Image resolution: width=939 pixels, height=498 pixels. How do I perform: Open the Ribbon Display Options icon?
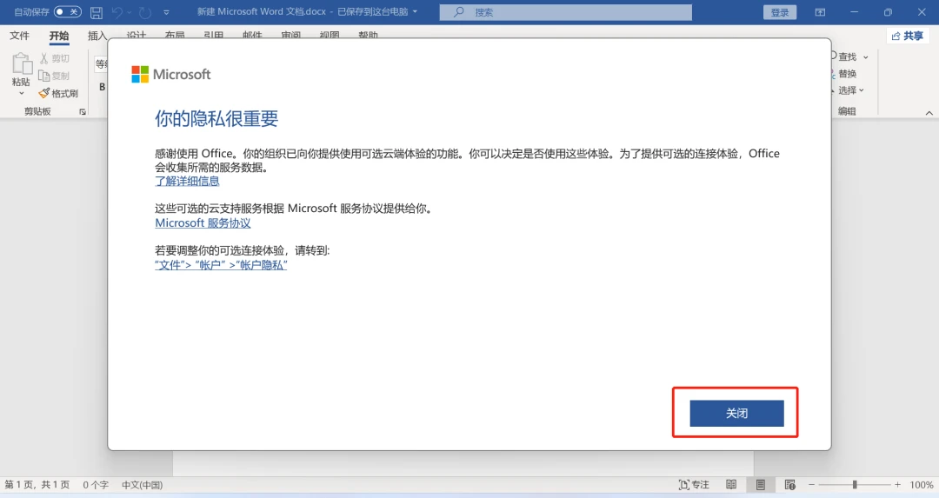point(820,12)
